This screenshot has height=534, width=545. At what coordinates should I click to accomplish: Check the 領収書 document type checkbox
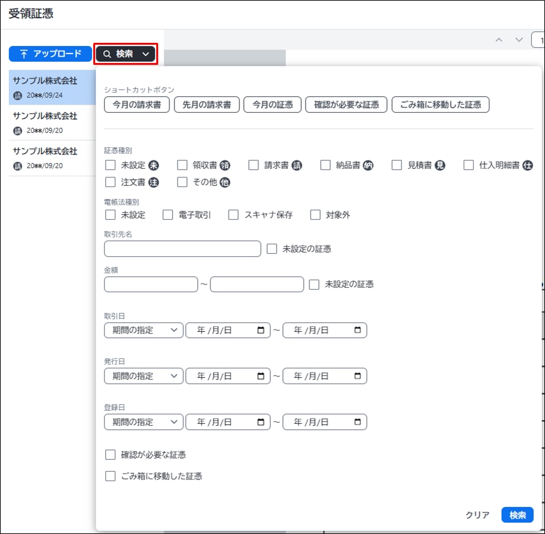(183, 166)
